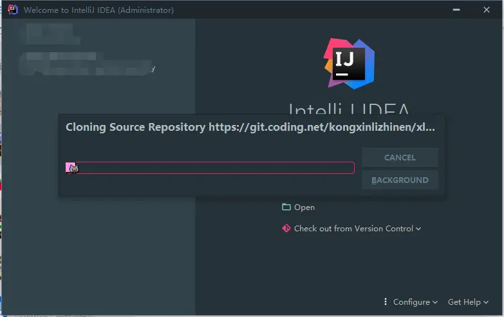Send cloning to Background
Image resolution: width=504 pixels, height=317 pixels.
[x=400, y=180]
